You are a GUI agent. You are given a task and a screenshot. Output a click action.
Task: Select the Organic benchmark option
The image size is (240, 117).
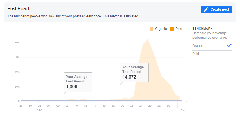(212, 46)
